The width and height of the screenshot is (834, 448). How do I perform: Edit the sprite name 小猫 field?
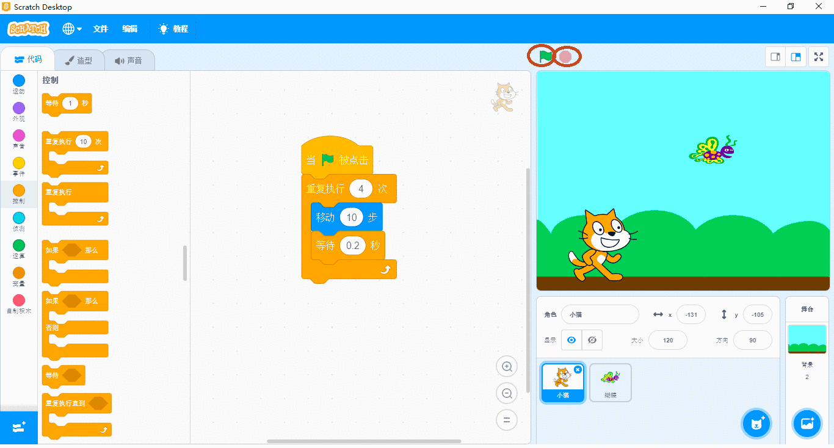click(600, 314)
